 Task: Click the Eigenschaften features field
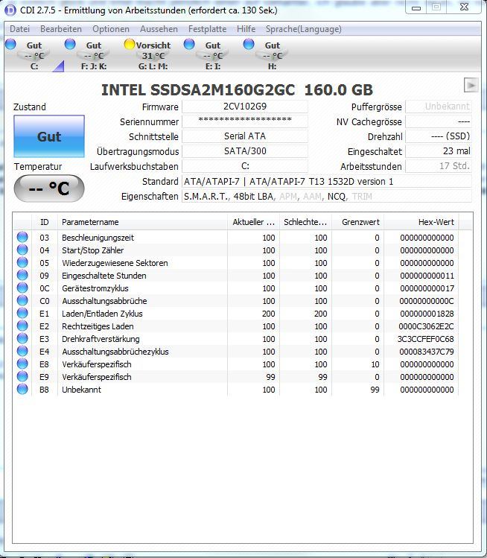pos(327,197)
